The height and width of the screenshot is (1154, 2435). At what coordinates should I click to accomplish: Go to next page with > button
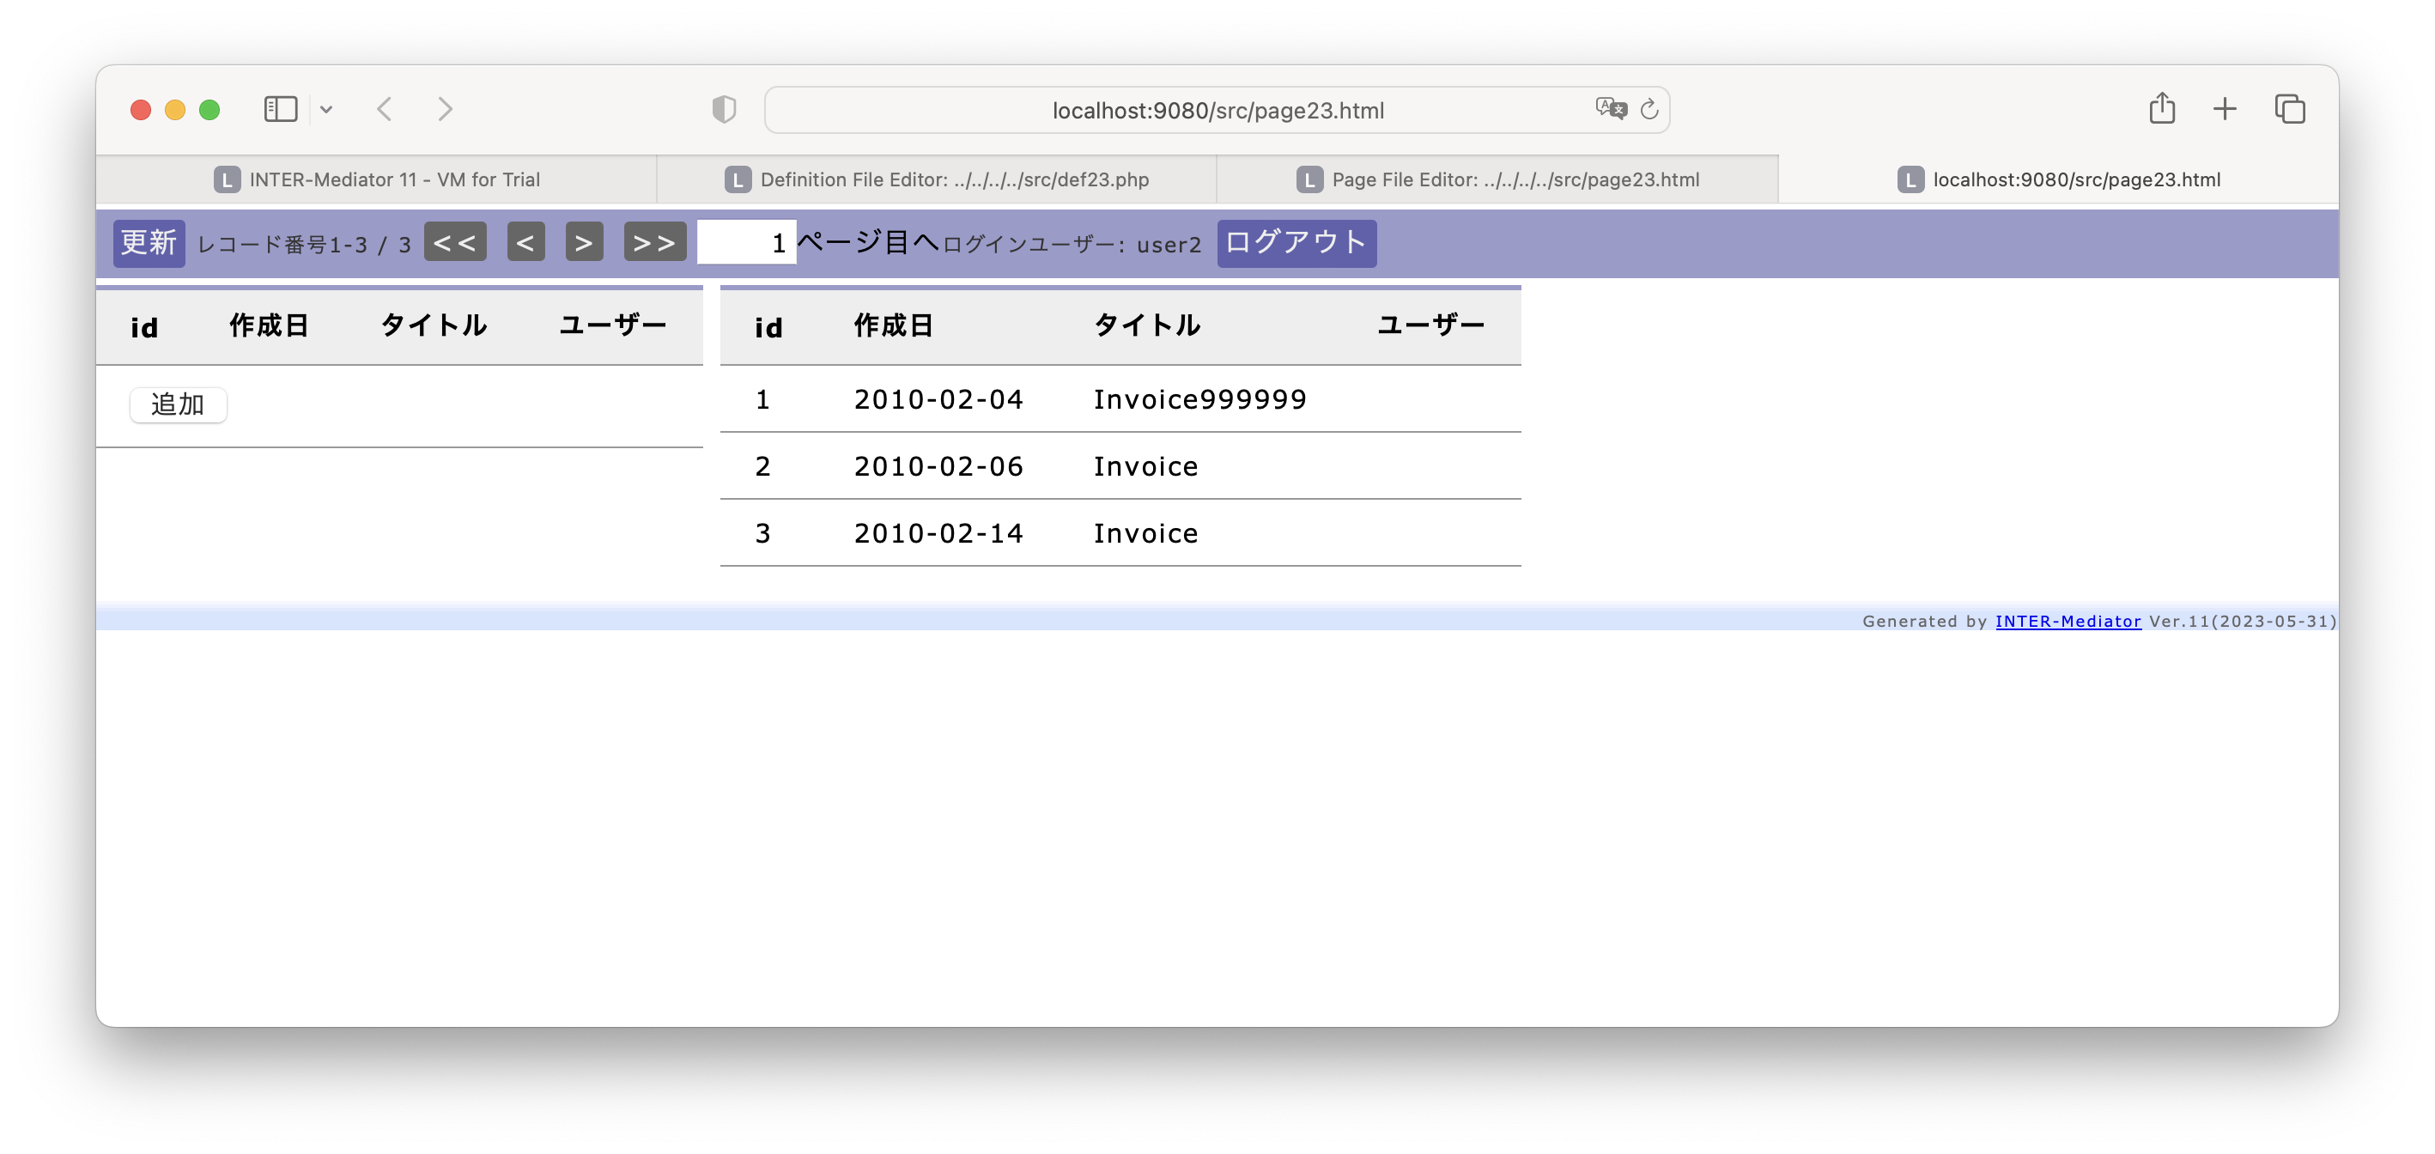coord(584,242)
